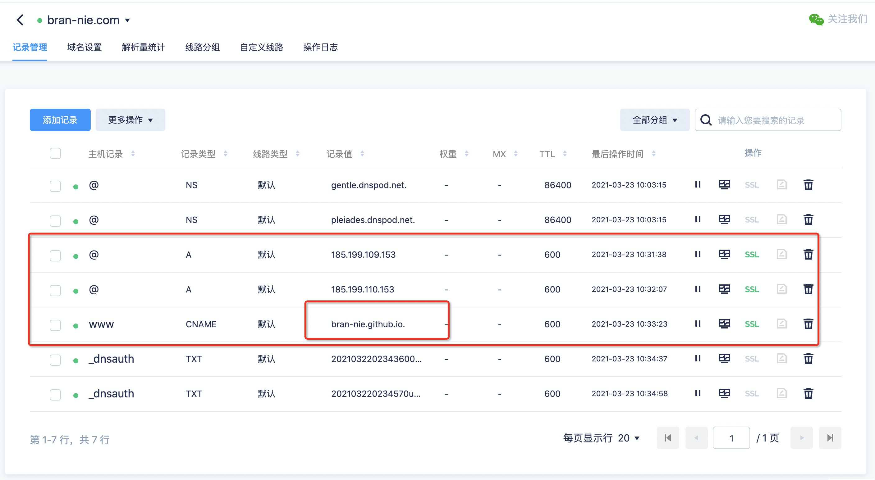Viewport: 875px width, 480px height.
Task: Open the 操作日志 tab
Action: pyautogui.click(x=320, y=47)
